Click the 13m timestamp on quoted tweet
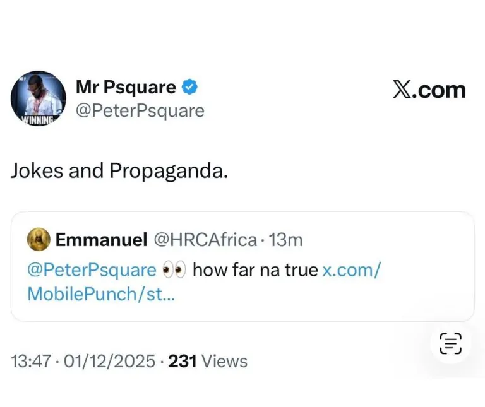 pos(286,240)
